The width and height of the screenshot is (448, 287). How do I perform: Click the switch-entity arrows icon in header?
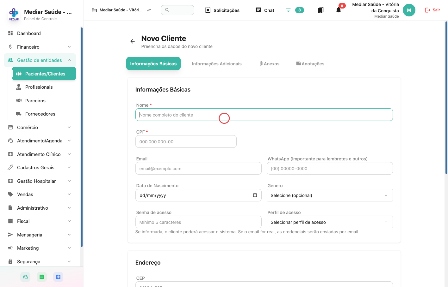click(149, 10)
